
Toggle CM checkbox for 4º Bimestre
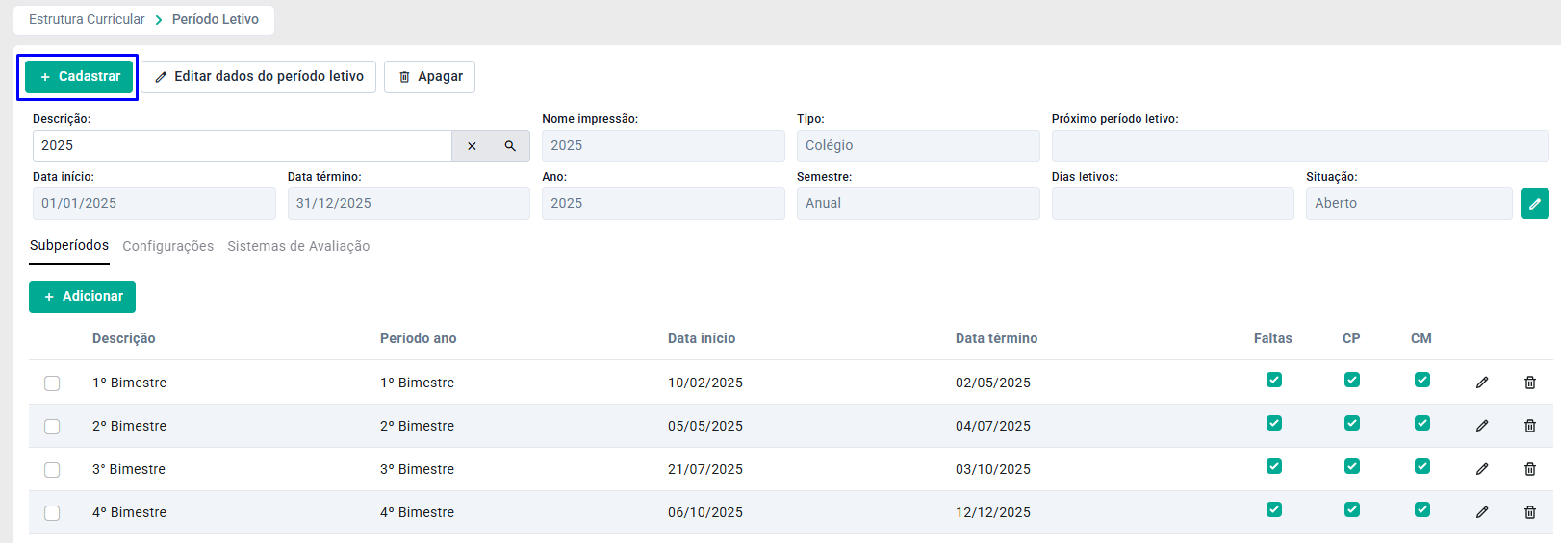tap(1422, 509)
